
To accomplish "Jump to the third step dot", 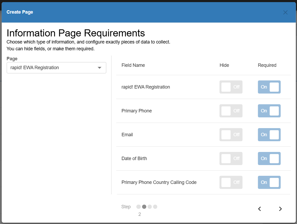I will pyautogui.click(x=150, y=207).
